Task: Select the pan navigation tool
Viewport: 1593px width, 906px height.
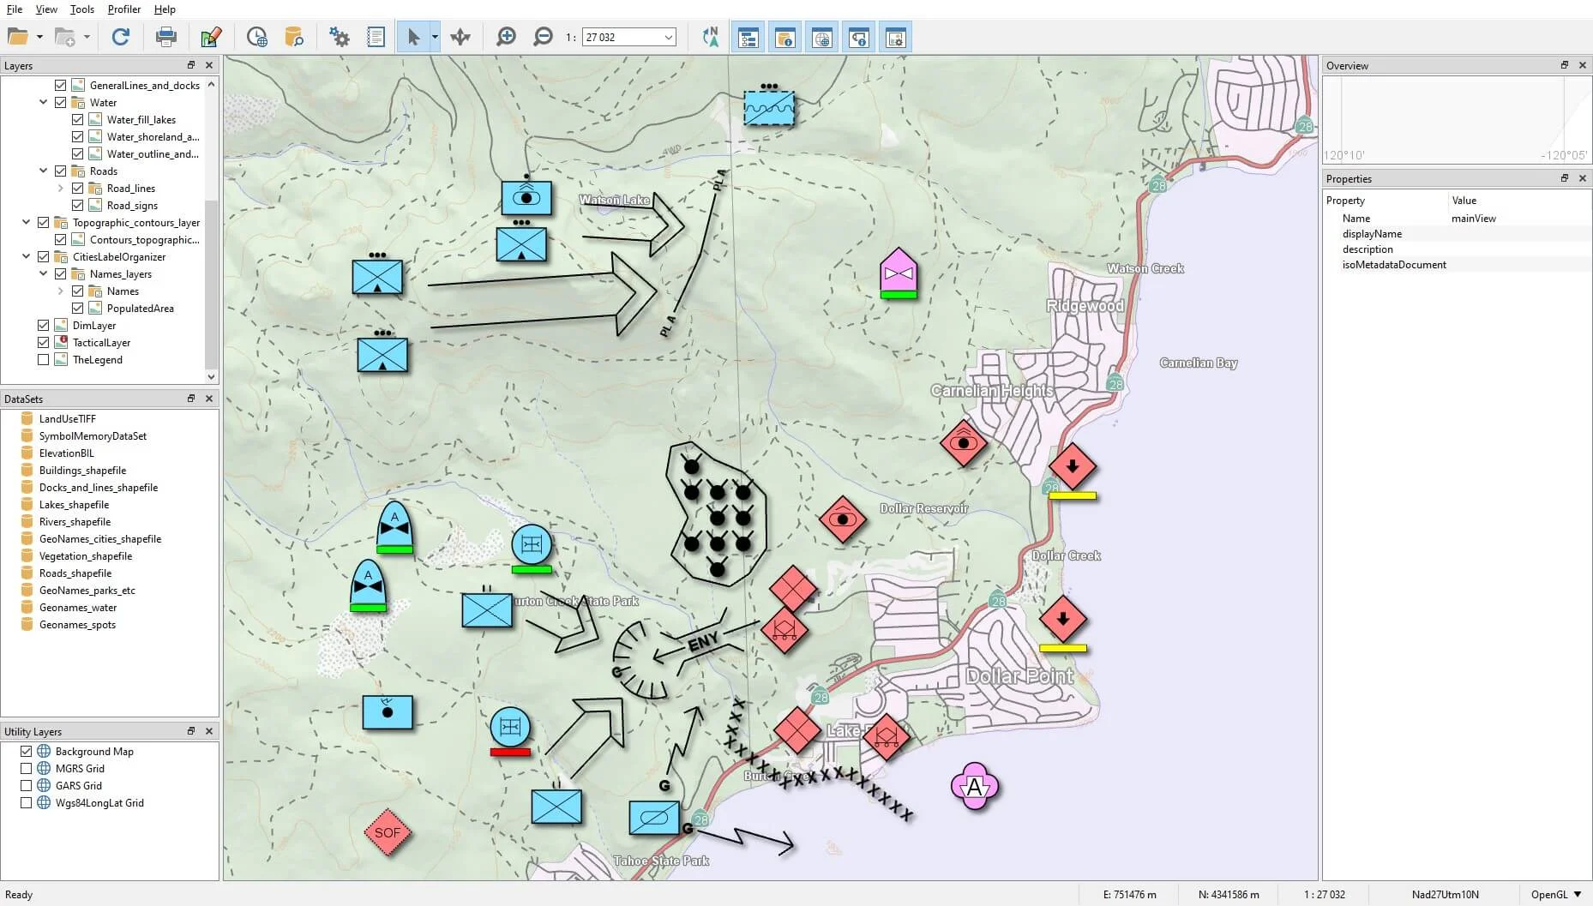Action: tap(460, 37)
